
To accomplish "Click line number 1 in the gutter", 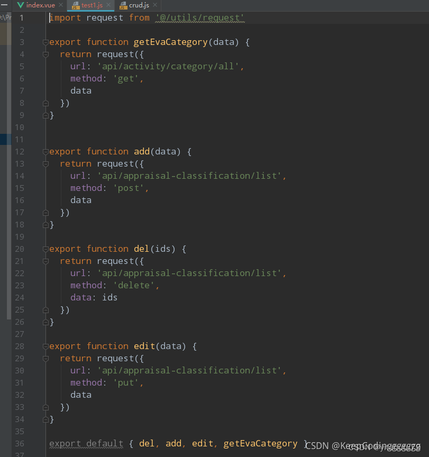I will (21, 18).
